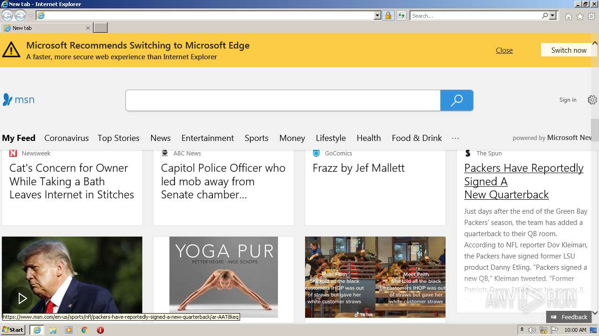This screenshot has height=336, width=599.
Task: Open the Money section
Action: pos(292,138)
